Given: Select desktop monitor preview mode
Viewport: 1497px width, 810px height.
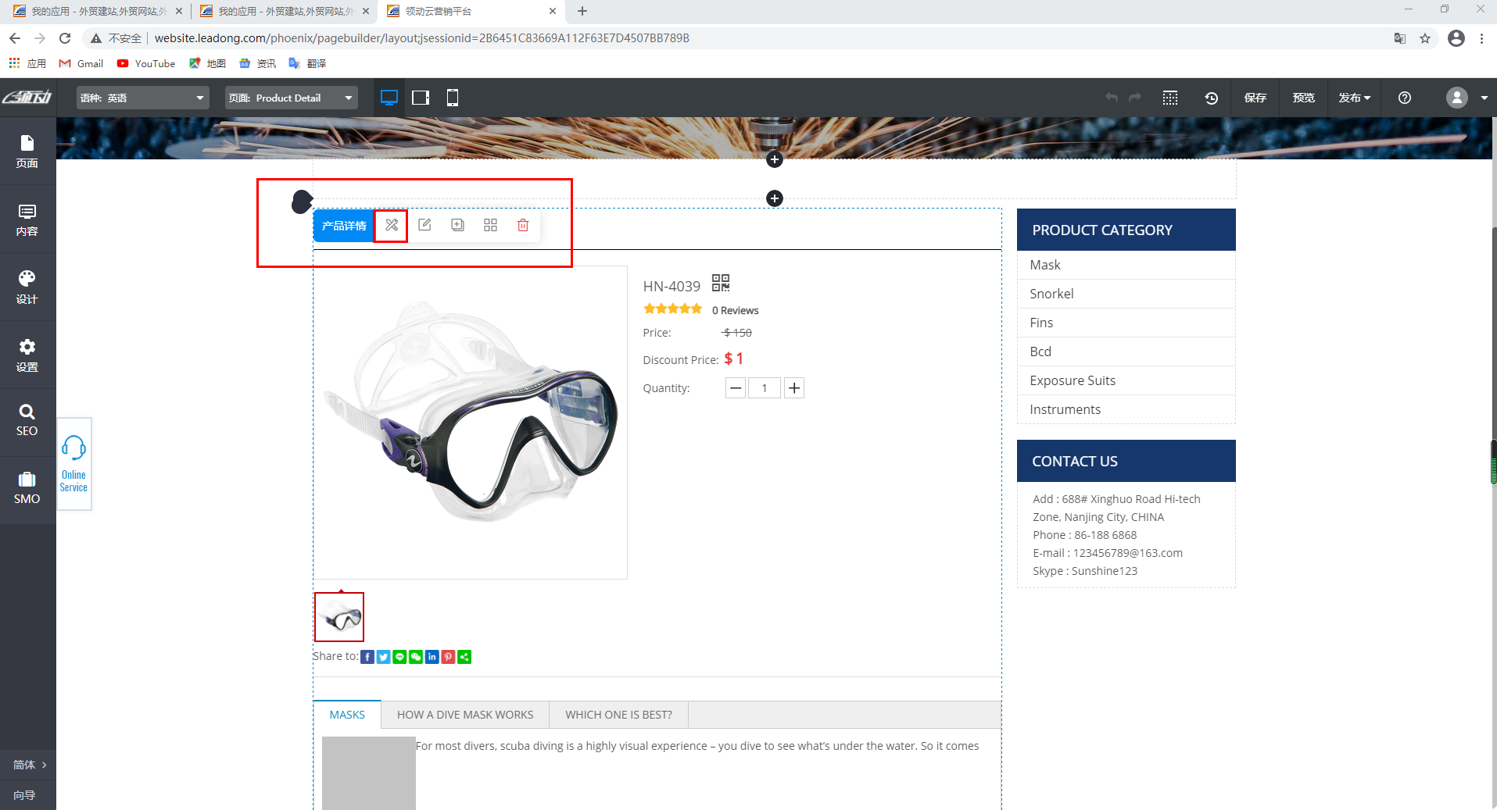Looking at the screenshot, I should click(389, 98).
